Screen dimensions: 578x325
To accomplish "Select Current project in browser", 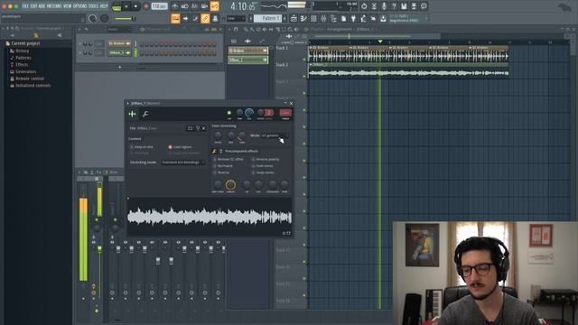I will click(25, 43).
